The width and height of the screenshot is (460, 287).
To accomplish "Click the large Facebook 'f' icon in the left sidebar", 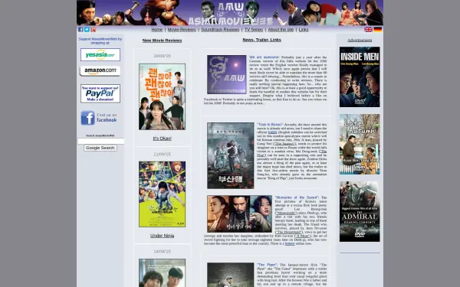I will coord(87,118).
